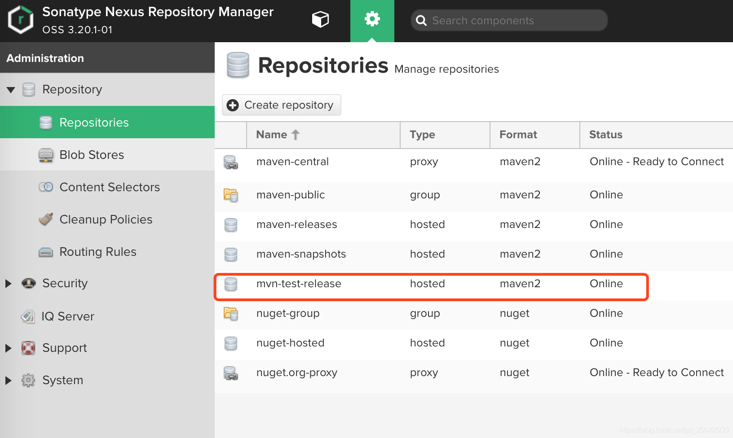
Task: Sort repositories by Name column header
Action: click(272, 135)
